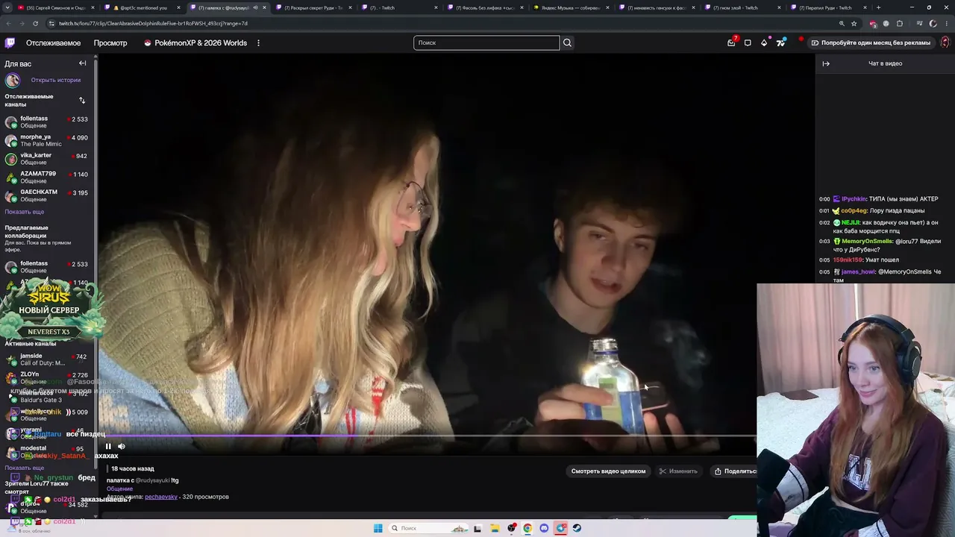Click MemoryOnSmells username at 0:03 in chat

point(867,241)
